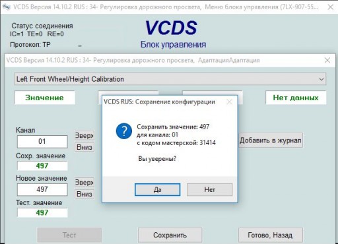Image resolution: width=338 pixels, height=244 pixels.
Task: Click the Канал input field with 01
Action: click(42, 141)
